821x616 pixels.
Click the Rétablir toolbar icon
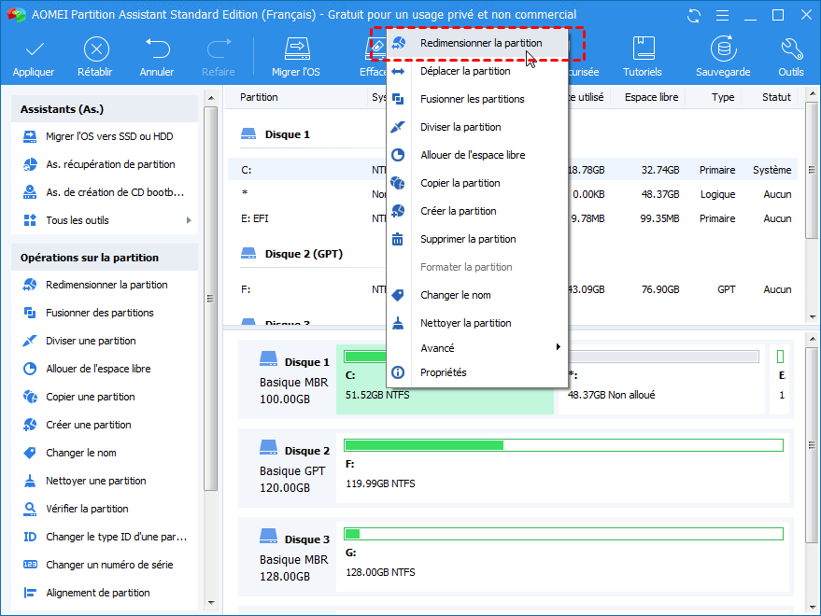[96, 49]
